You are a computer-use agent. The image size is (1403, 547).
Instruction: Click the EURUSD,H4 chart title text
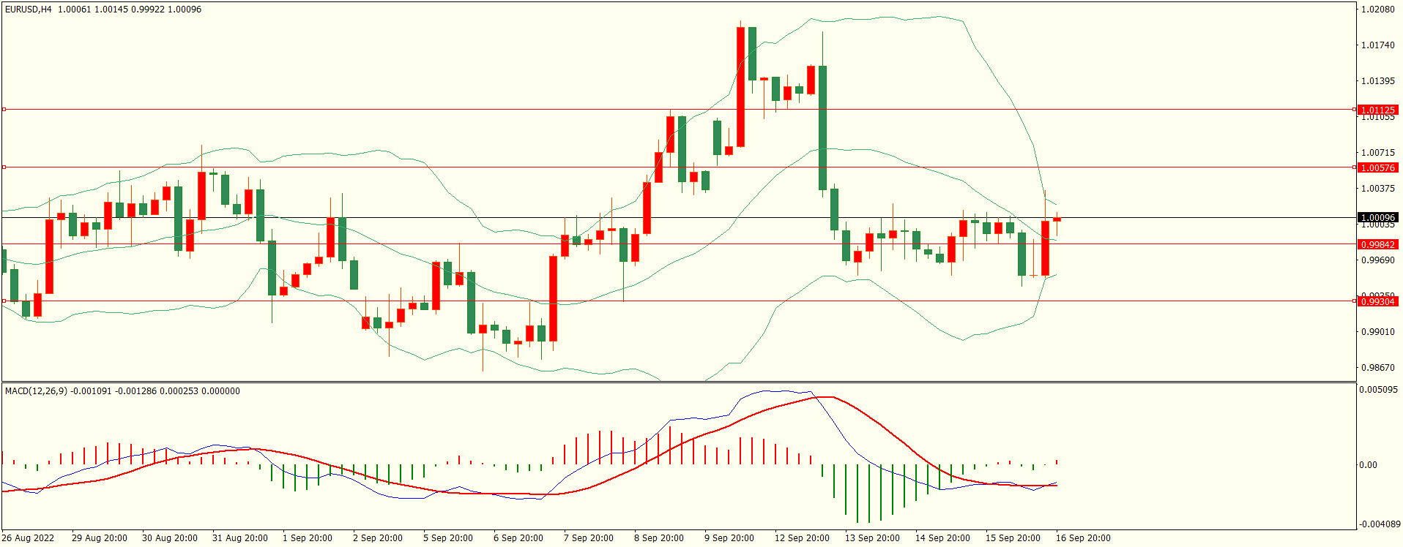[x=29, y=10]
